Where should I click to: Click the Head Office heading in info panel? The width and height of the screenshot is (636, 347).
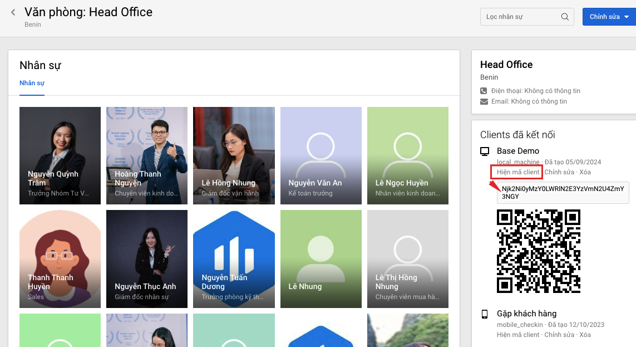coord(506,65)
